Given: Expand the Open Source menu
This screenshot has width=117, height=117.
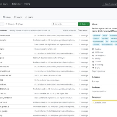Looking at the screenshot, I should pyautogui.click(x=5, y=4).
